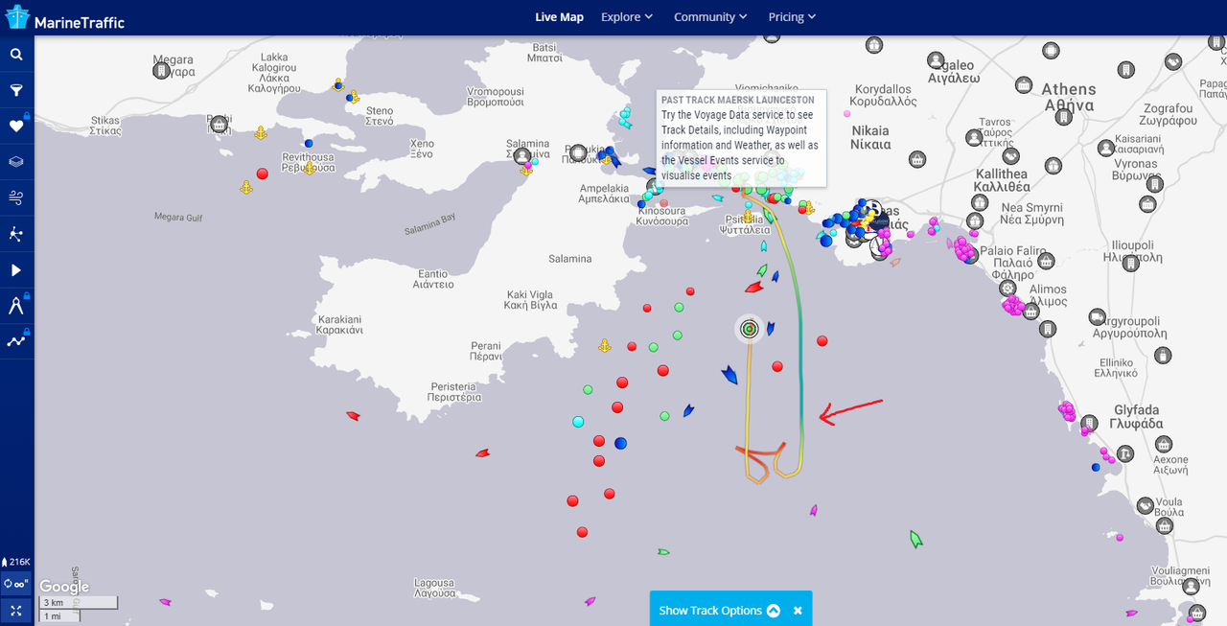The width and height of the screenshot is (1227, 626).
Task: Select the cyan circle vessel marker
Action: point(578,422)
